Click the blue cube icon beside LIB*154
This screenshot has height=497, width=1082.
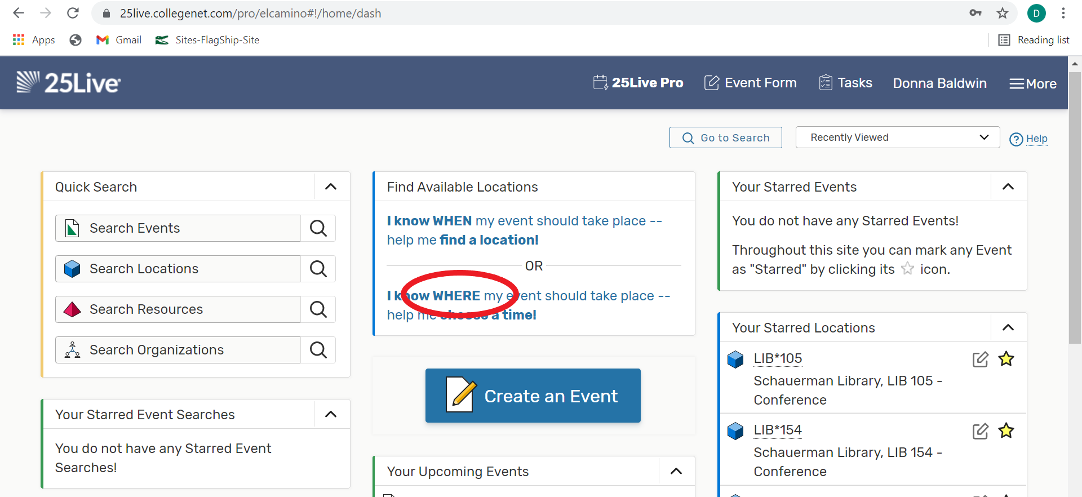(735, 431)
